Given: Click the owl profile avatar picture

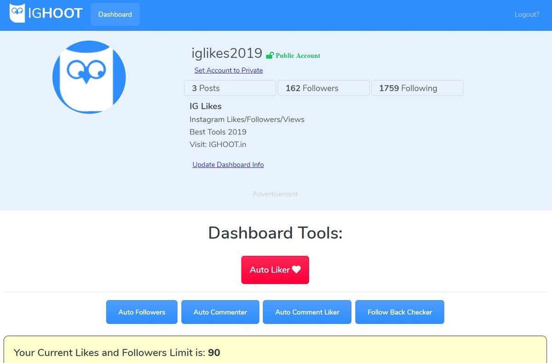Looking at the screenshot, I should click(x=89, y=77).
